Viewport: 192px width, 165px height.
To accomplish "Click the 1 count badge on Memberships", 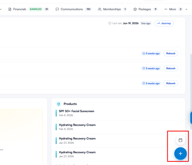I will point(125,9).
